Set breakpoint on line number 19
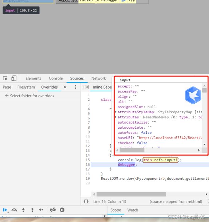The image size is (209, 222). [88, 178]
